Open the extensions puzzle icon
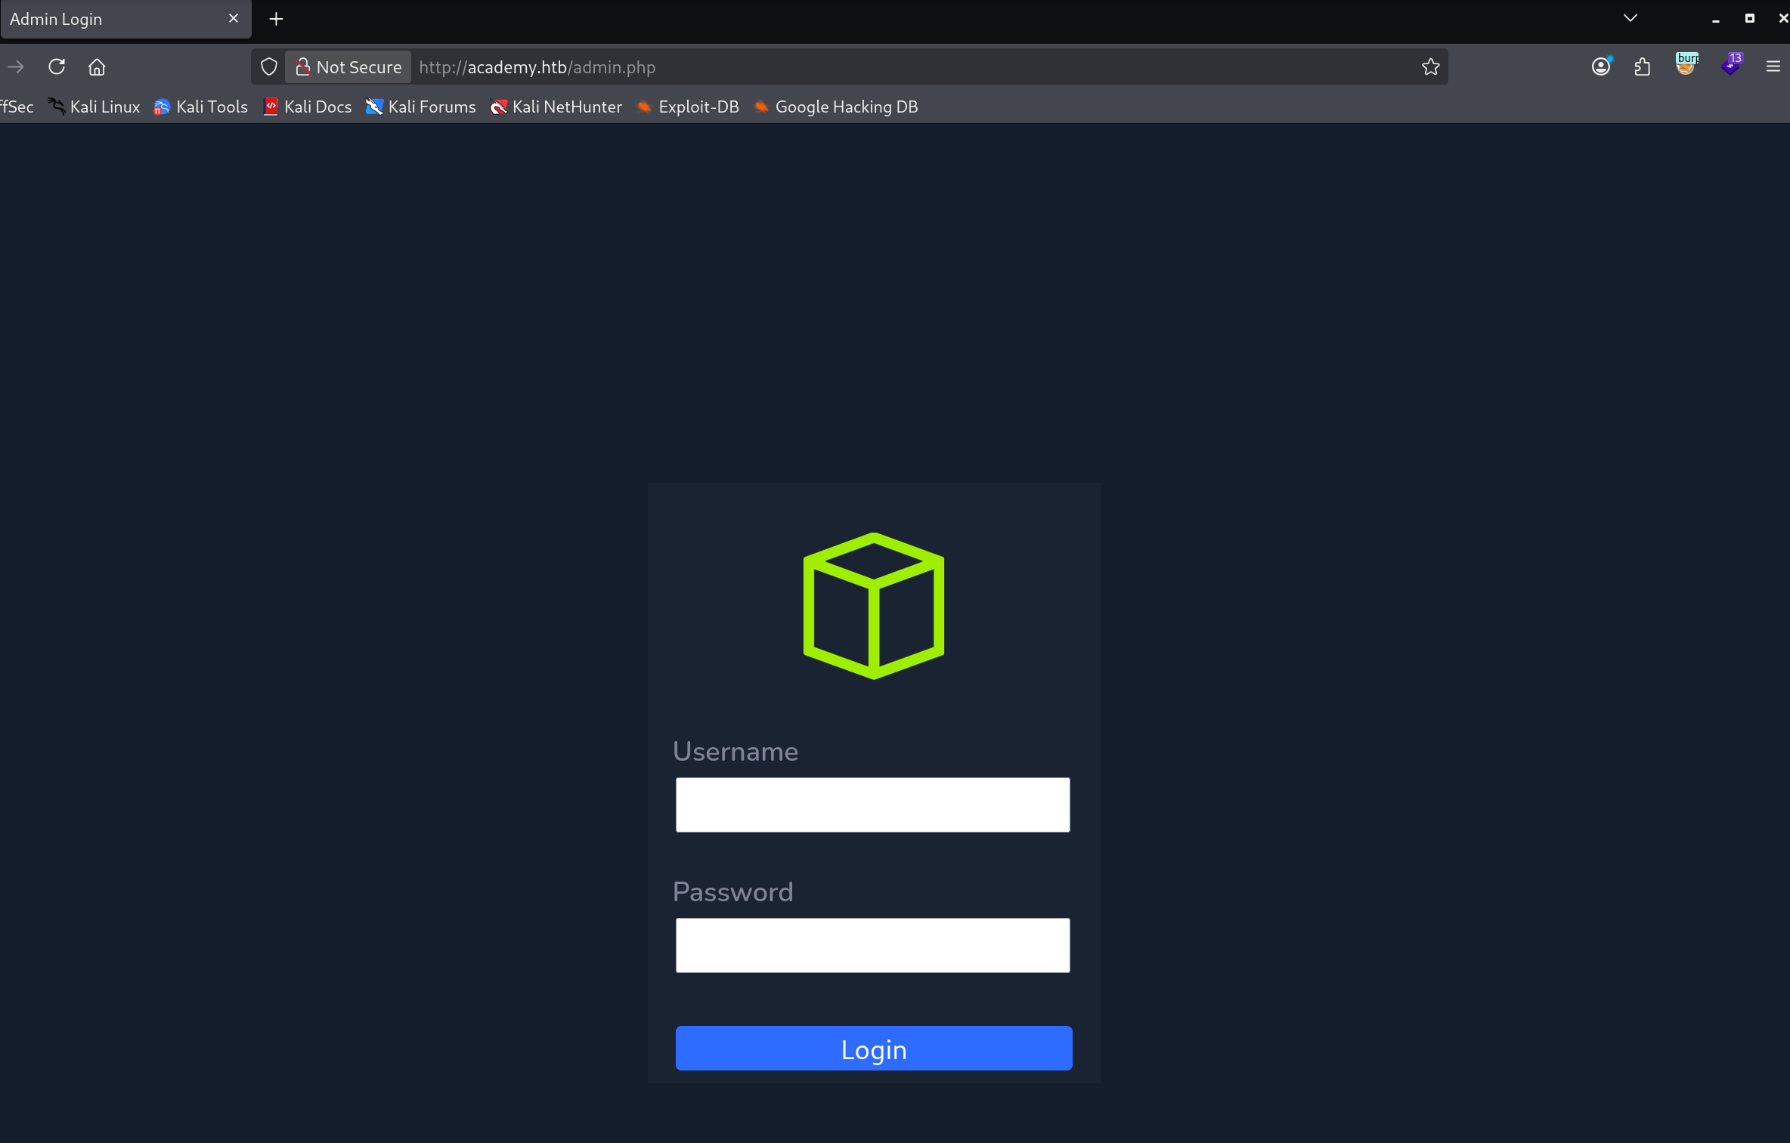The image size is (1790, 1143). click(x=1643, y=66)
